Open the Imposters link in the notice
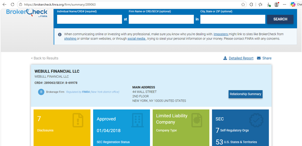Screen dimensions: 302x146 (x=221, y=34)
